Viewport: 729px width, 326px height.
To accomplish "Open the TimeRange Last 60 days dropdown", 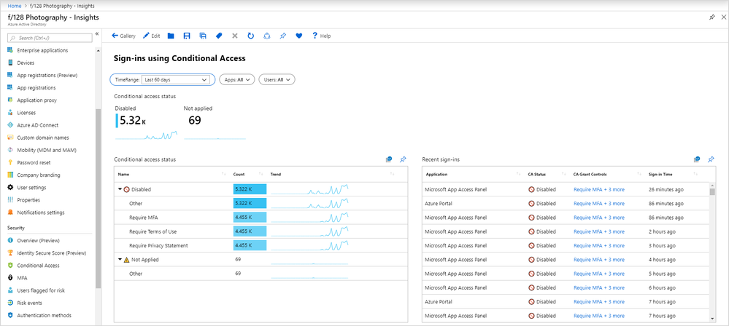I will [175, 80].
